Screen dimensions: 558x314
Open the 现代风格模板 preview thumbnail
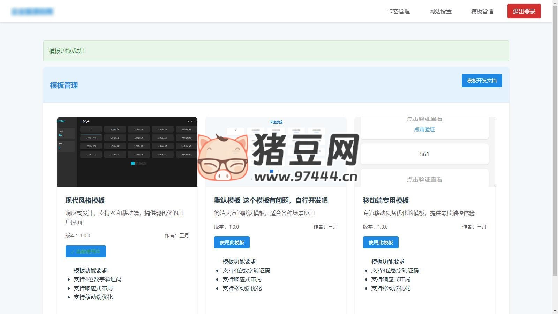pyautogui.click(x=127, y=151)
